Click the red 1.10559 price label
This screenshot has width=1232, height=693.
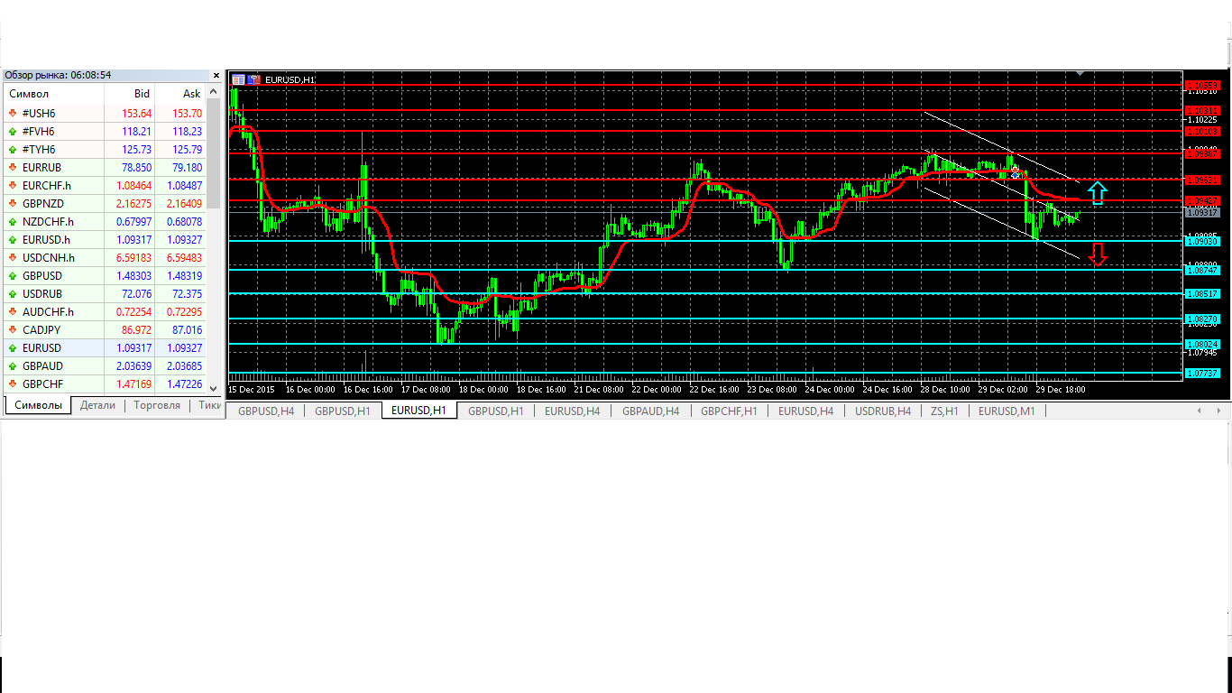[1202, 86]
